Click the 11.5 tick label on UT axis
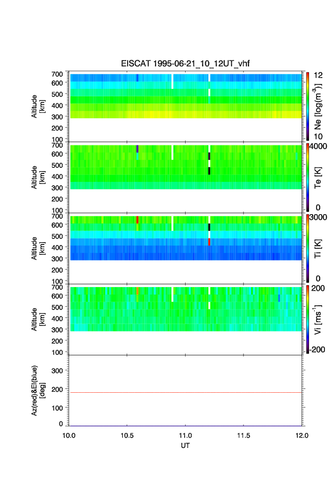Viewport: 331px width, 497px height. coord(244,435)
